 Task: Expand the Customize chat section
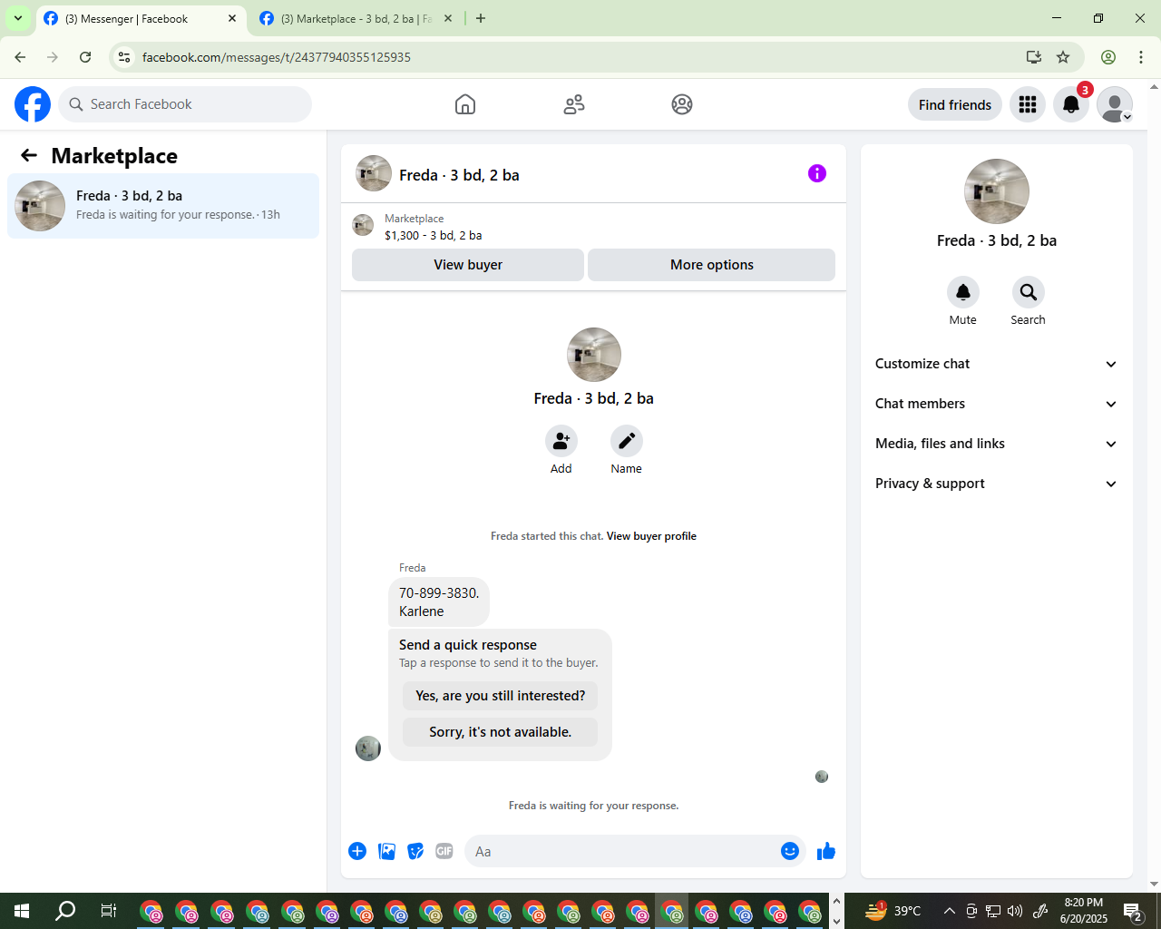(x=997, y=364)
